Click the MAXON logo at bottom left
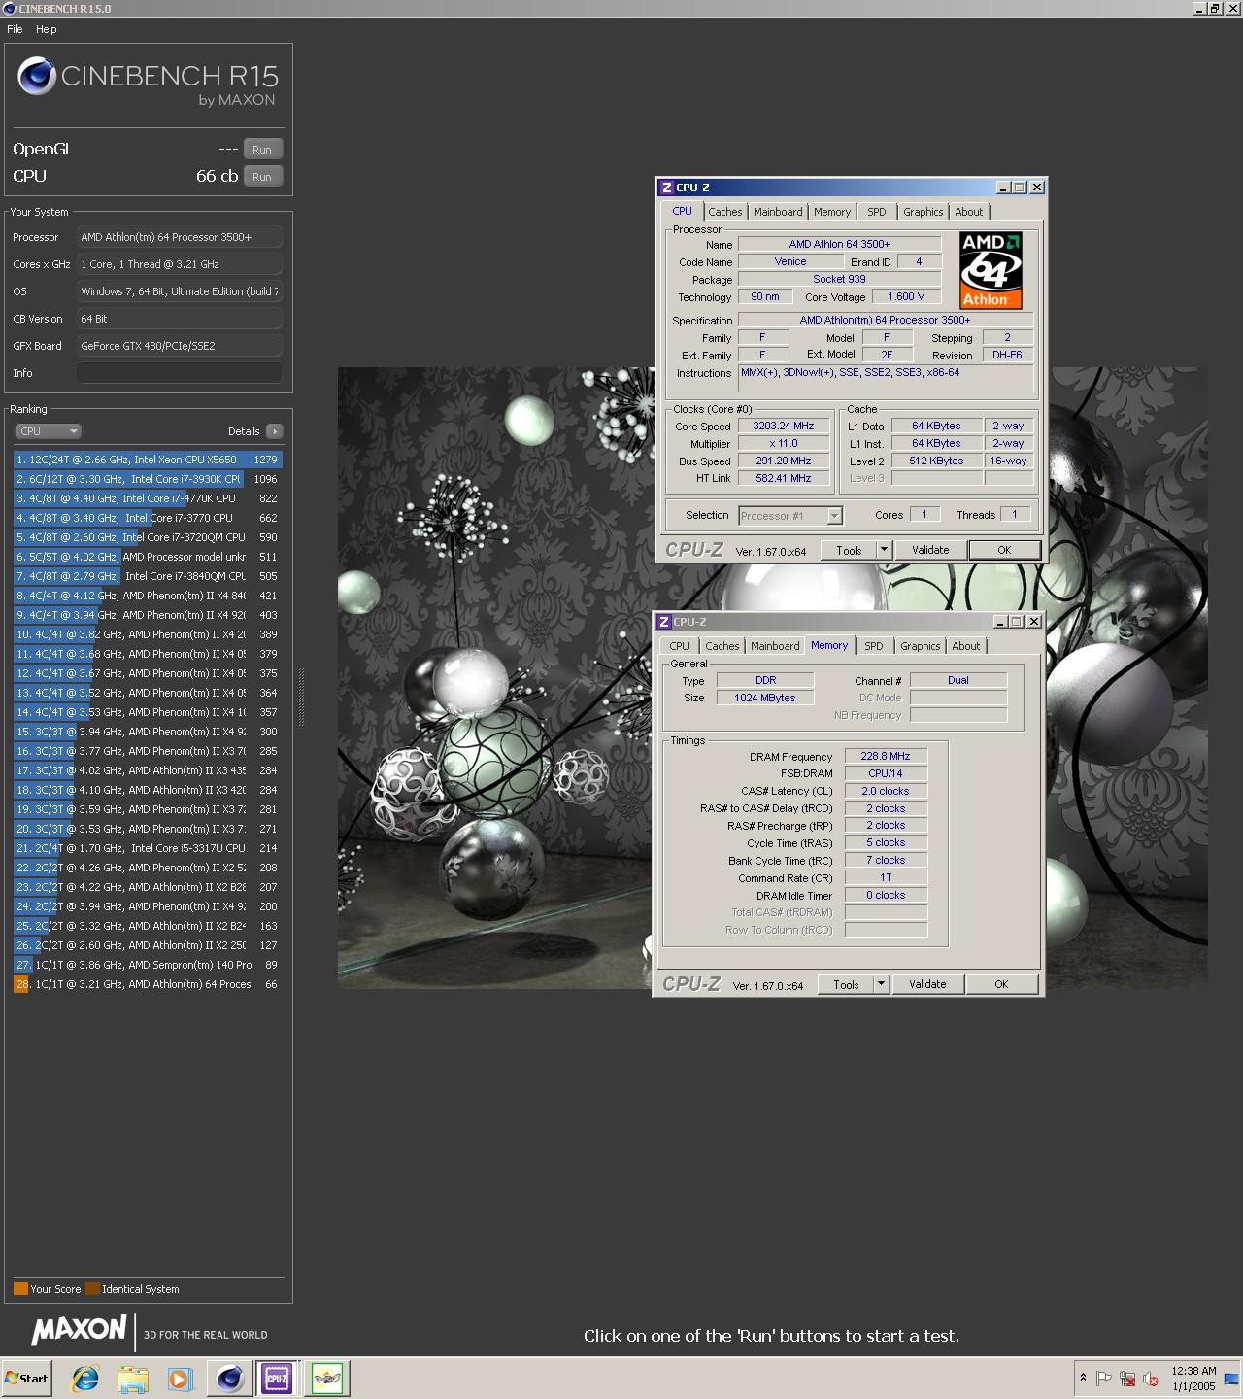Image resolution: width=1243 pixels, height=1399 pixels. pos(80,1329)
